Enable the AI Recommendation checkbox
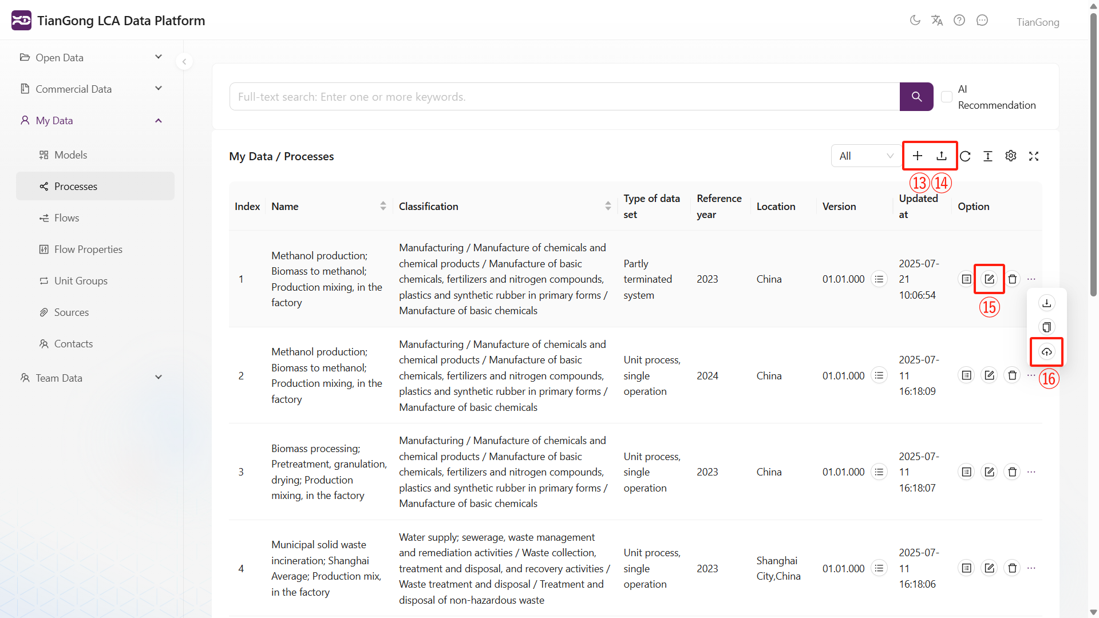 pos(946,96)
